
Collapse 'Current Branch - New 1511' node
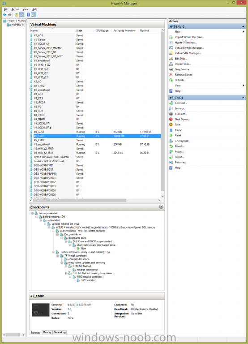tap(53, 231)
